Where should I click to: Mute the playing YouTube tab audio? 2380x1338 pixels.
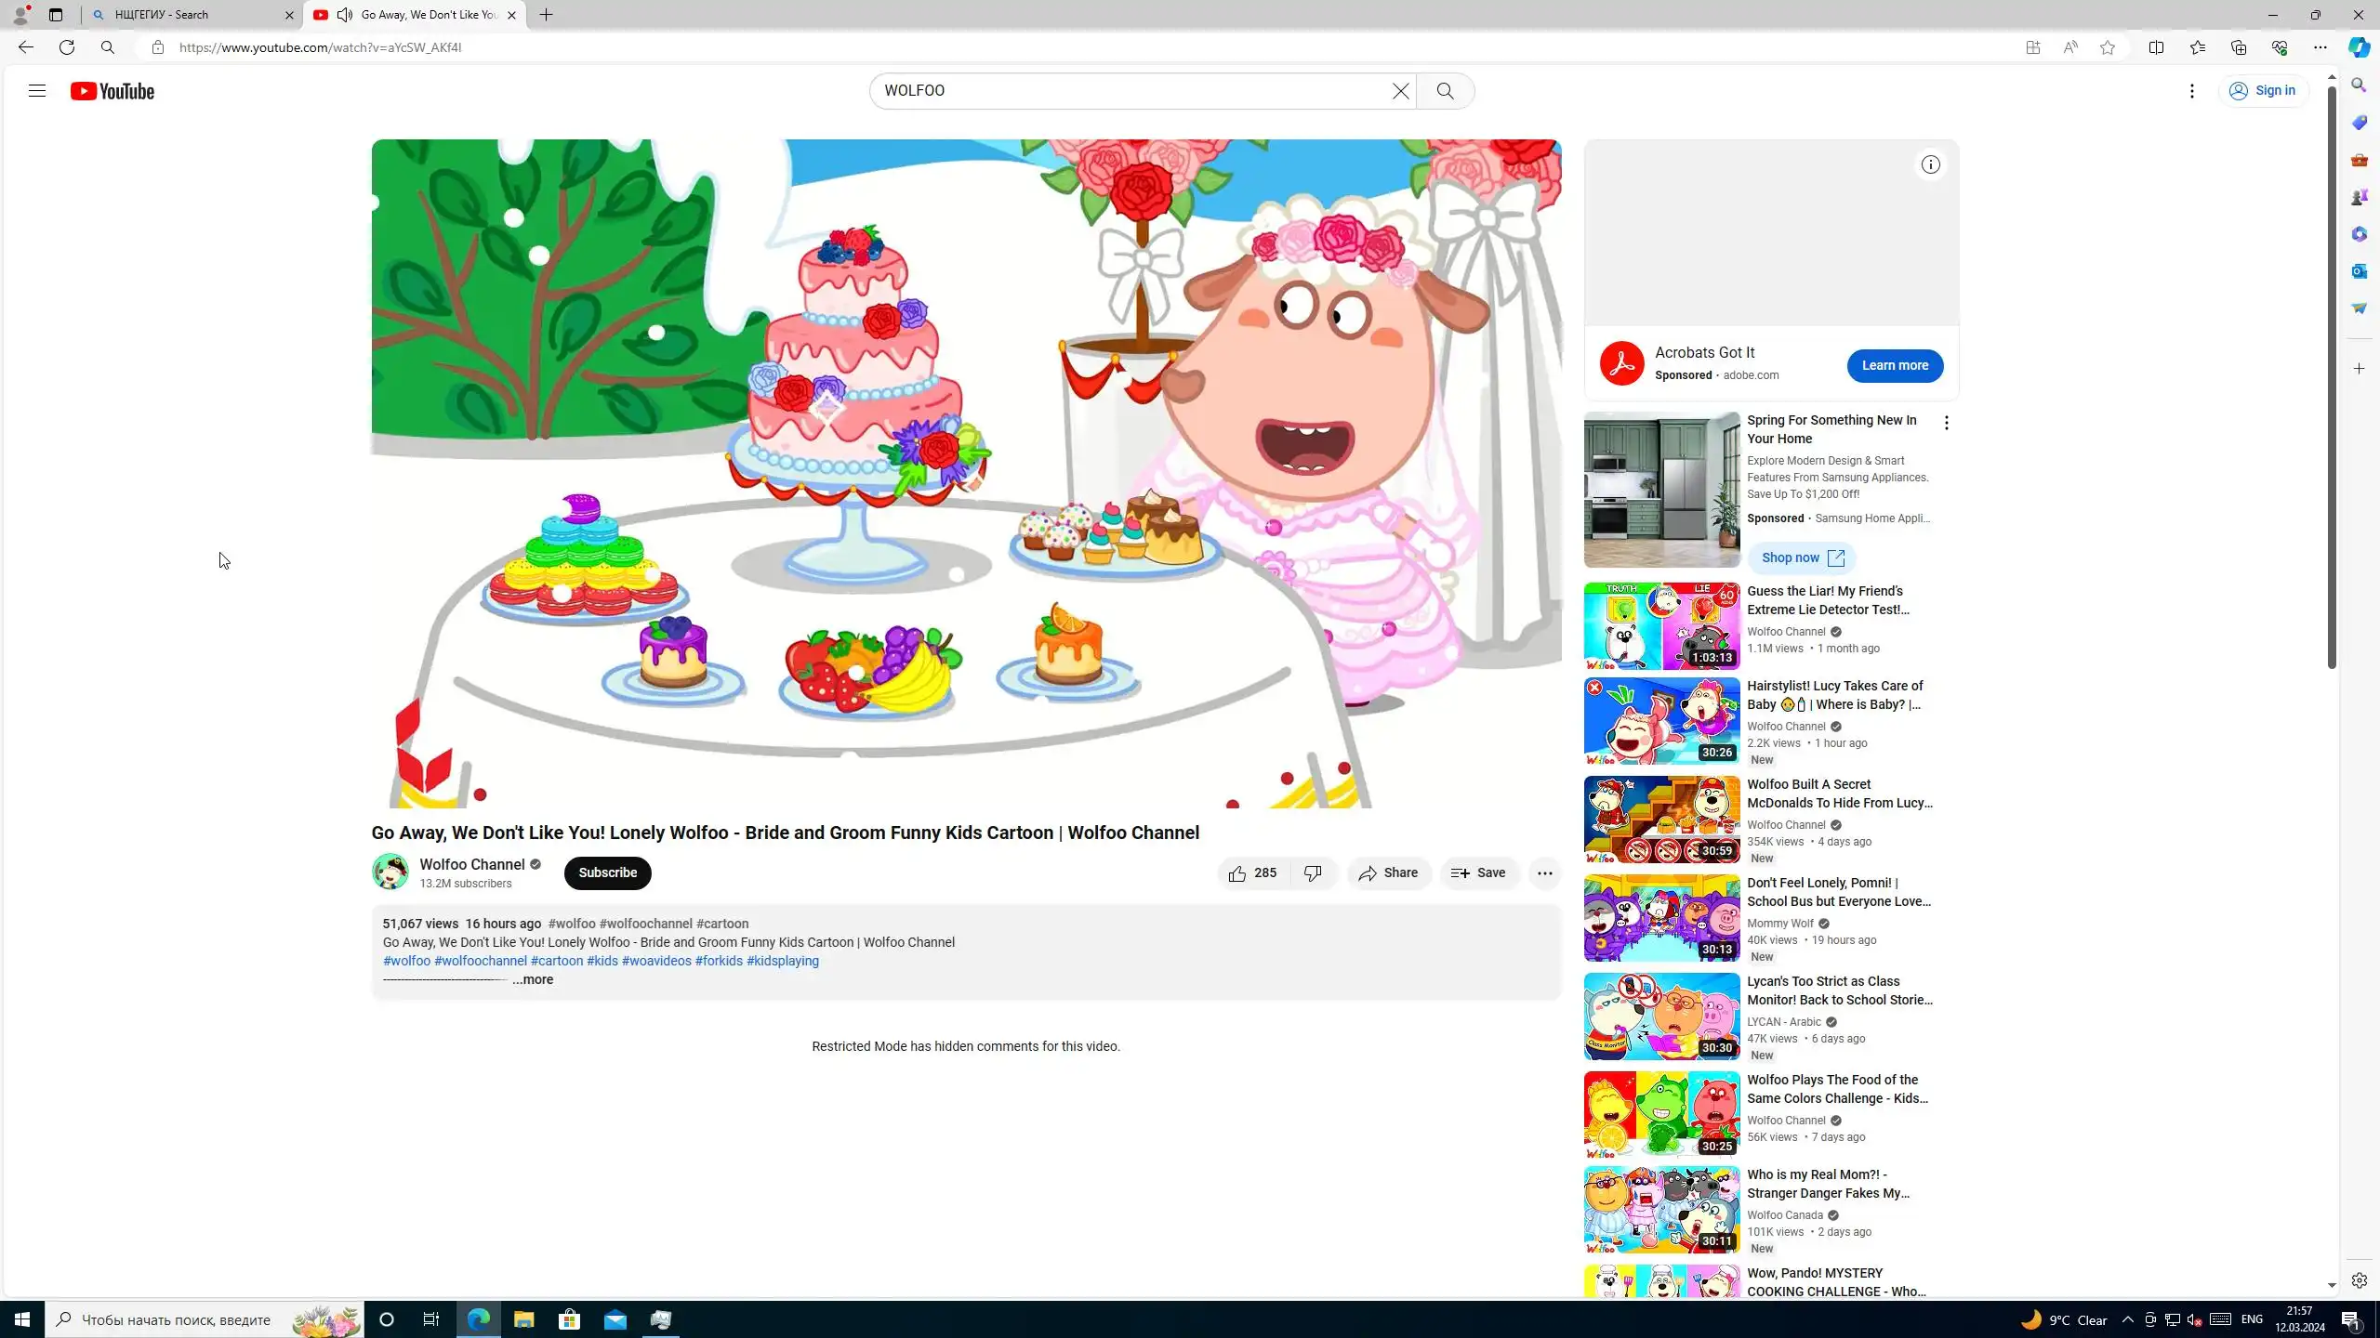[345, 15]
